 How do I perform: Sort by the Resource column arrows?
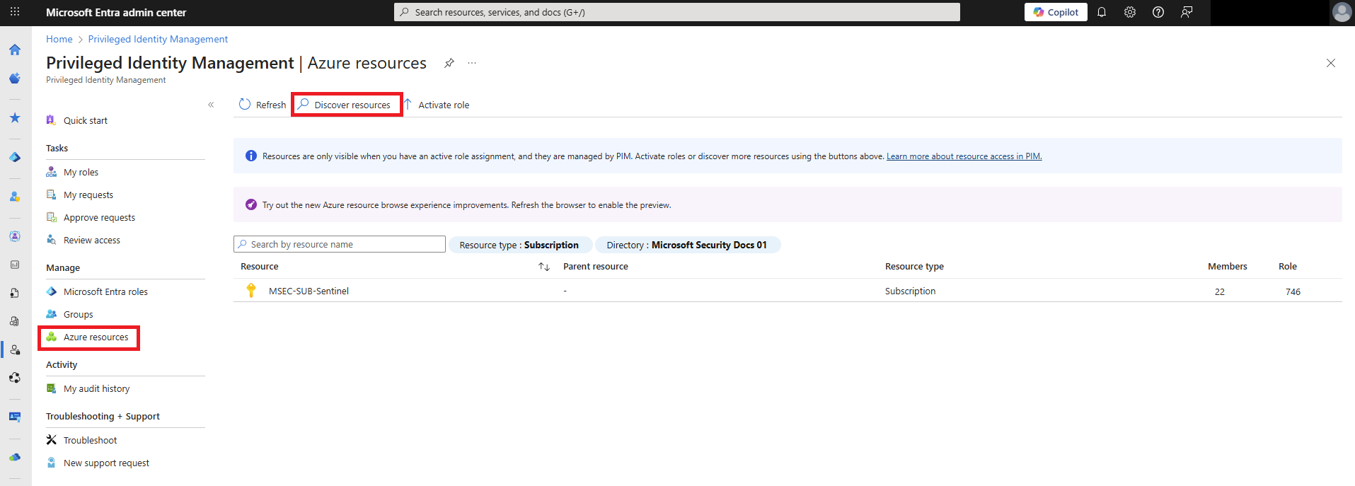[543, 267]
